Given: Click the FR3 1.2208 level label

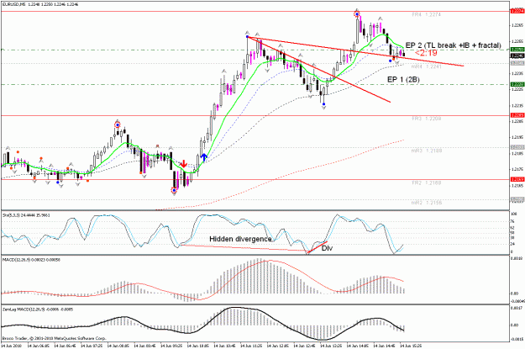Looking at the screenshot, I should (426, 119).
